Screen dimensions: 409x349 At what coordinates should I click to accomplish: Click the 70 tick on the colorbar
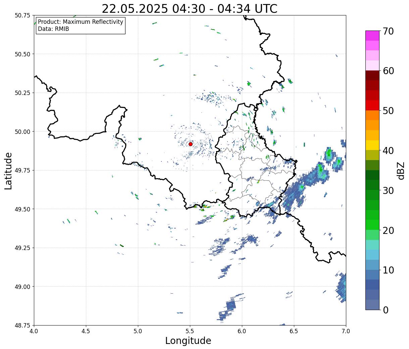coord(388,31)
